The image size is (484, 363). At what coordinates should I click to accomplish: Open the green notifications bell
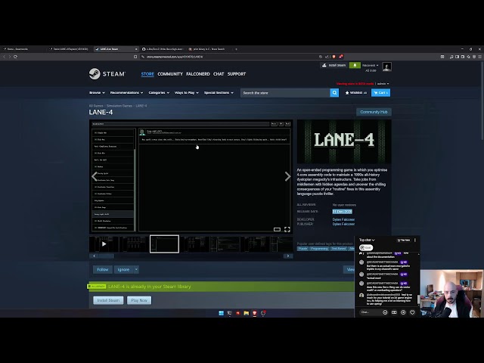click(x=355, y=65)
